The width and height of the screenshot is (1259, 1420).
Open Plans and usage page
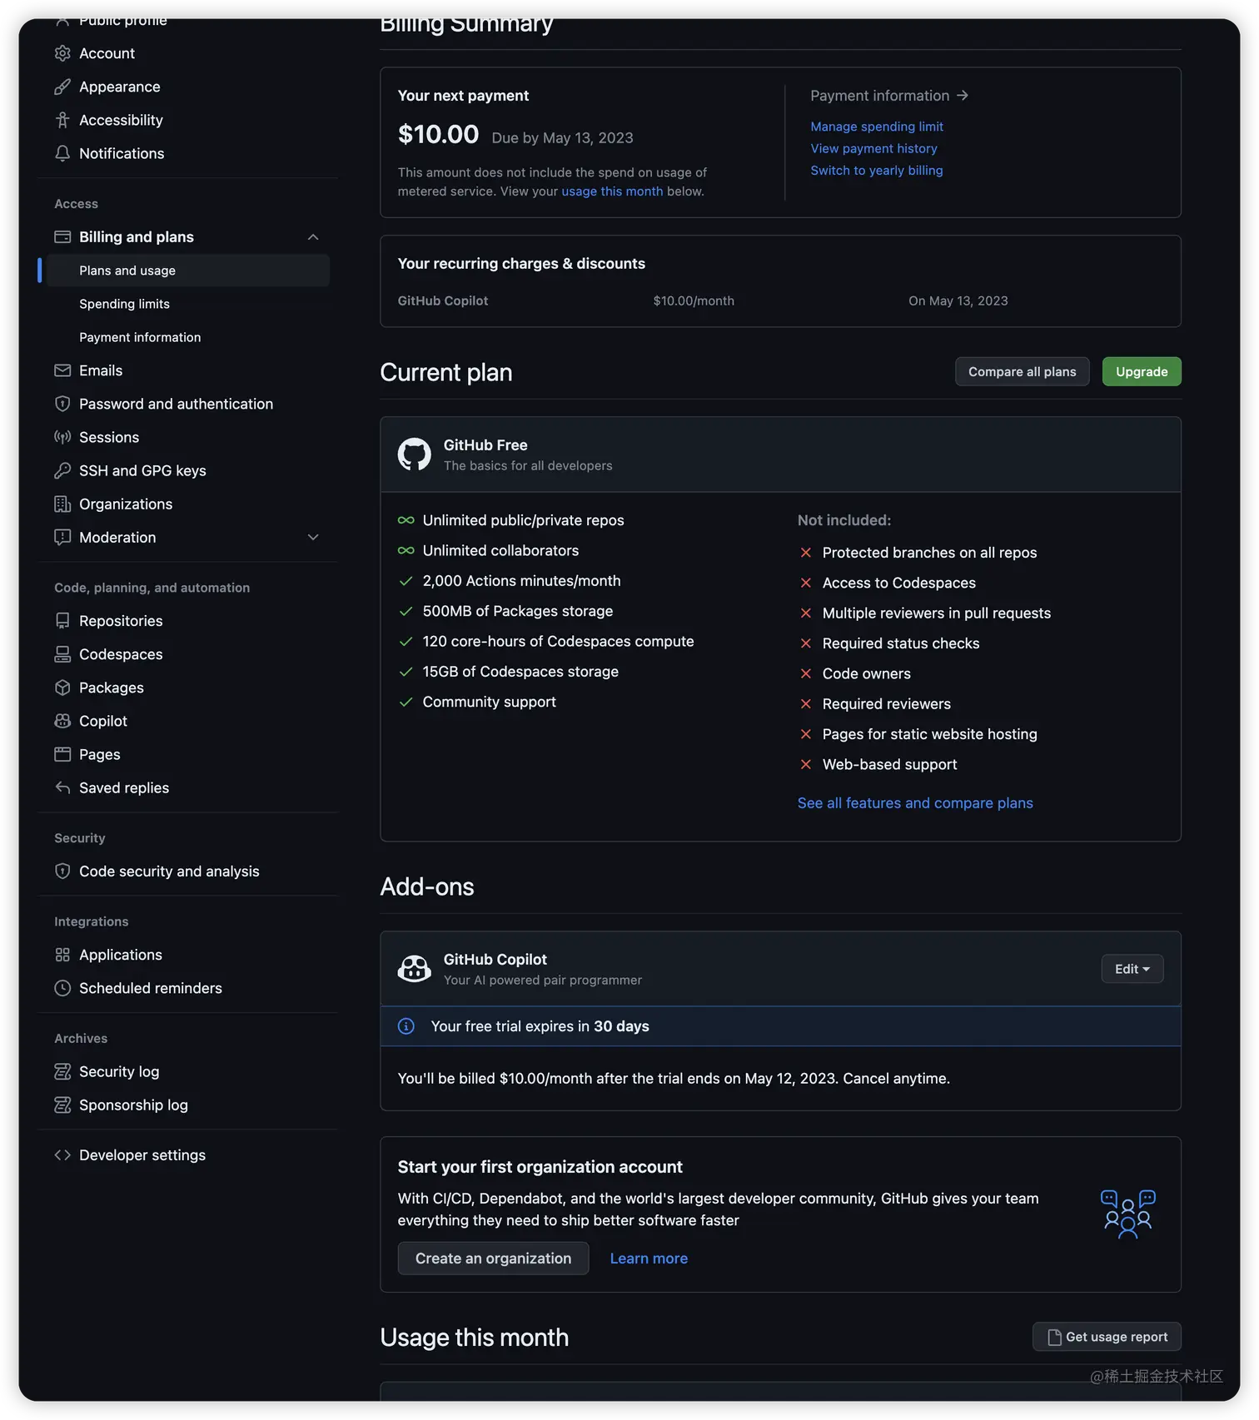tap(187, 271)
